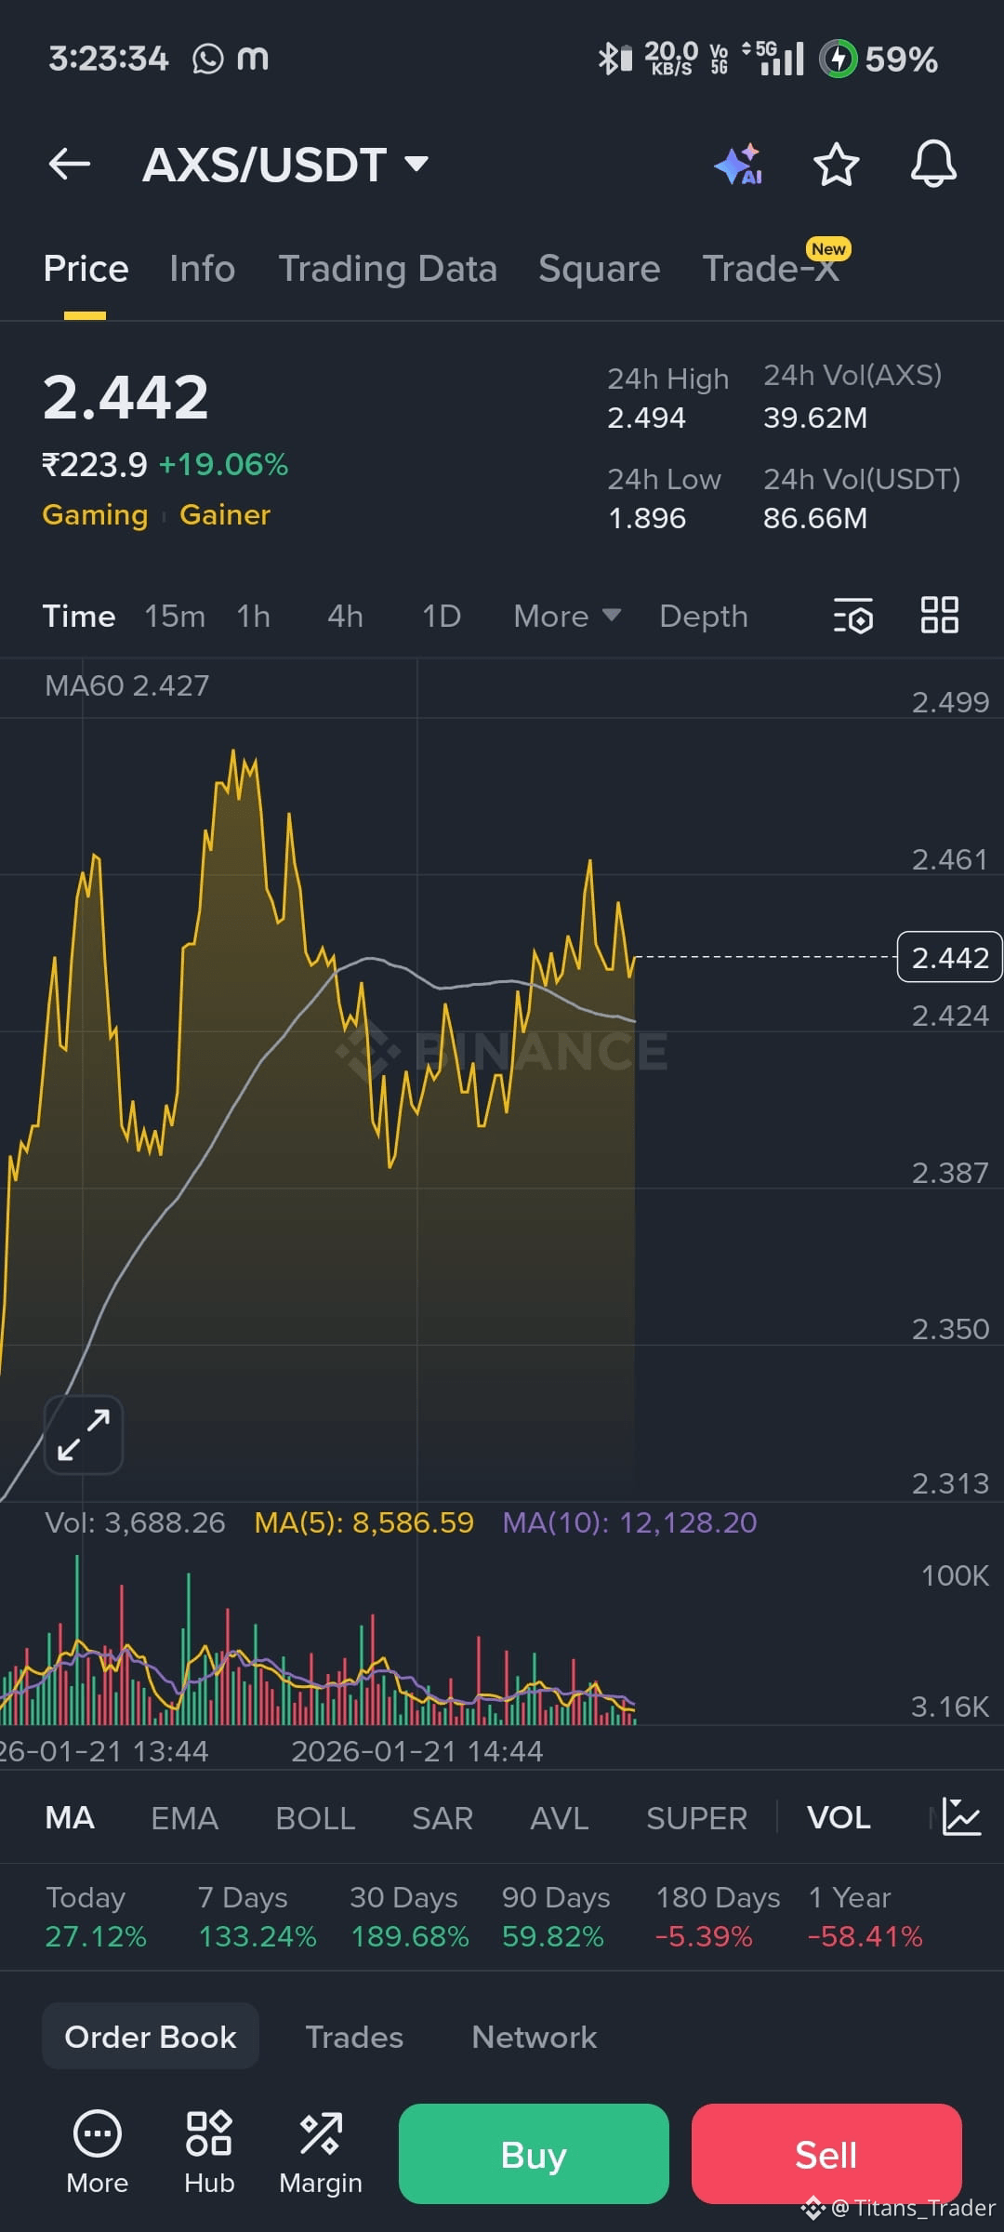Tap the MA60 2.427 label
1004x2232 pixels.
[127, 686]
